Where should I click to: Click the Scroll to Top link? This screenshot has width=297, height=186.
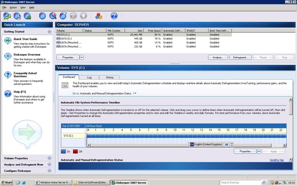pos(277,160)
